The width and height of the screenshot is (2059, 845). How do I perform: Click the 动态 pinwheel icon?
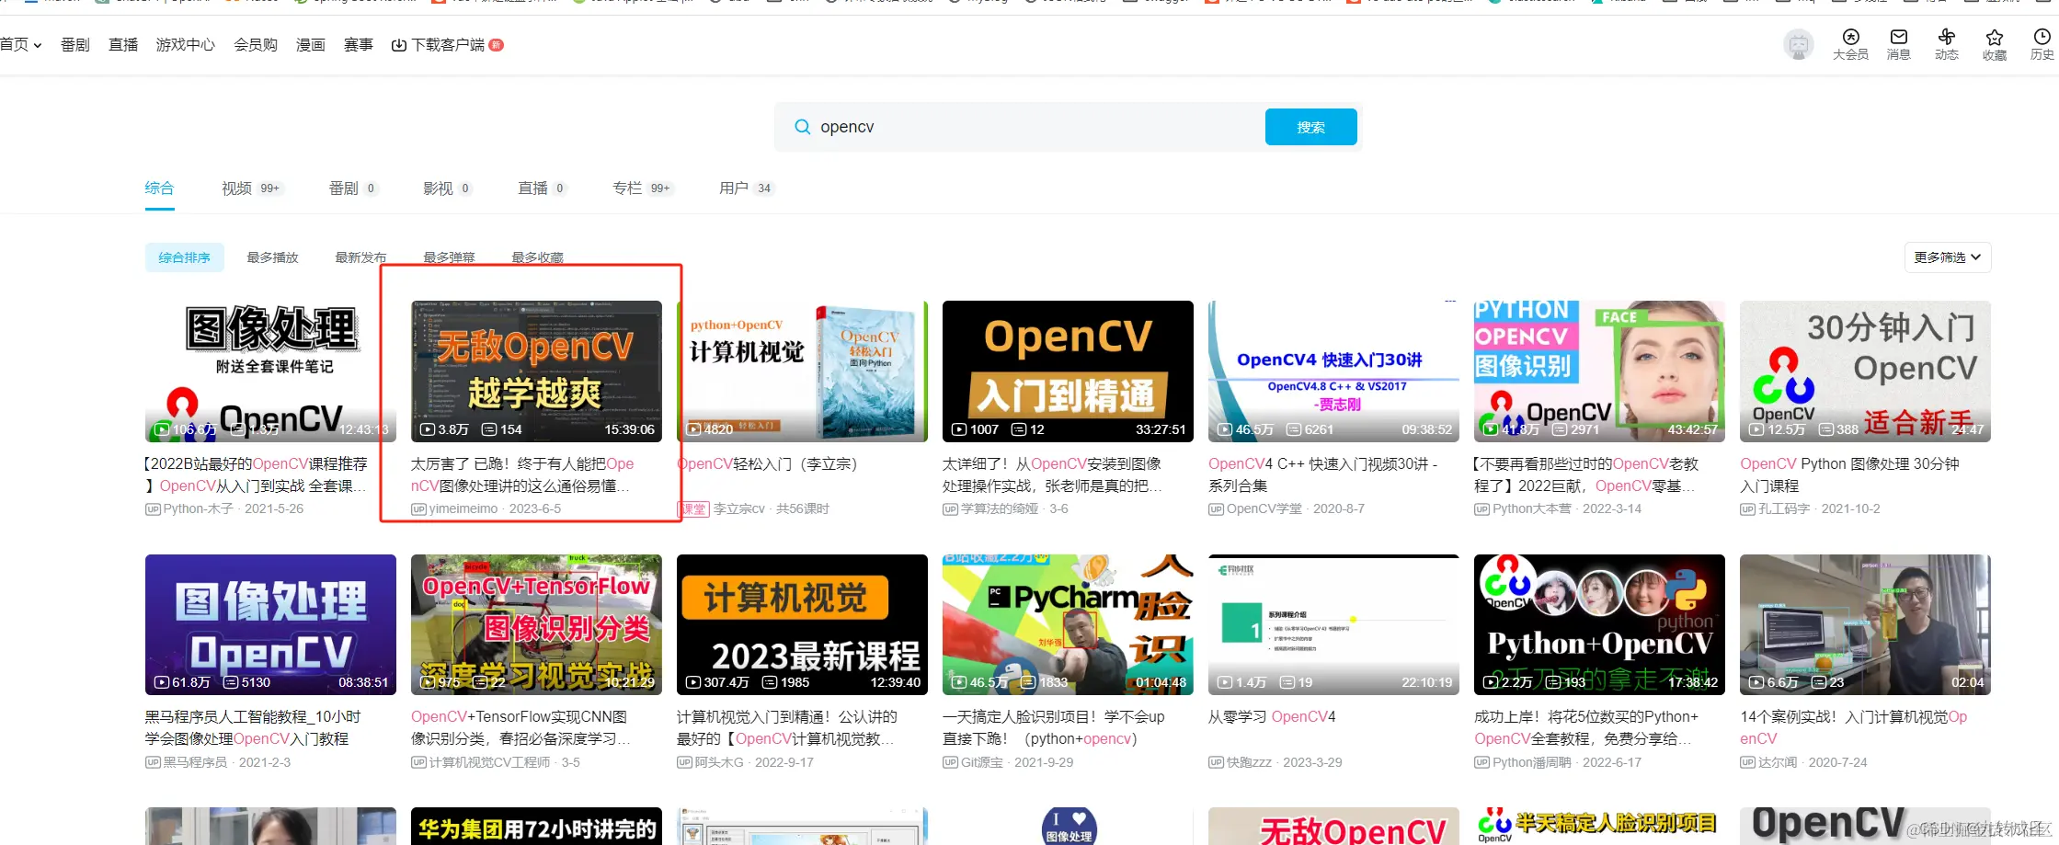(1947, 39)
